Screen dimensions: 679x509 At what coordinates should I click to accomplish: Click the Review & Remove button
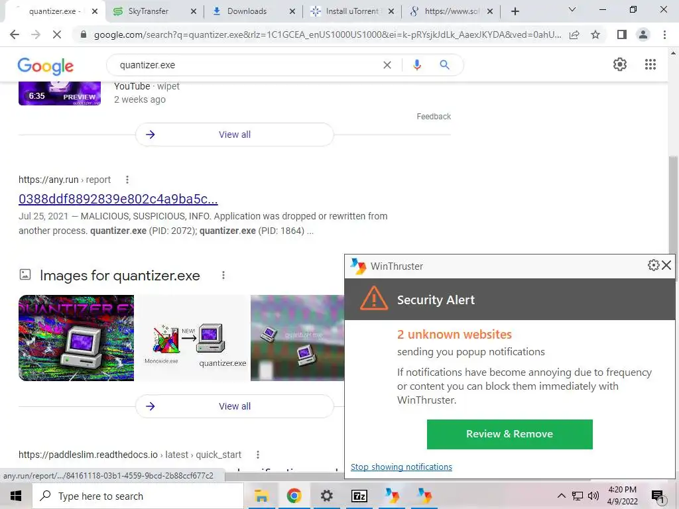click(x=509, y=434)
